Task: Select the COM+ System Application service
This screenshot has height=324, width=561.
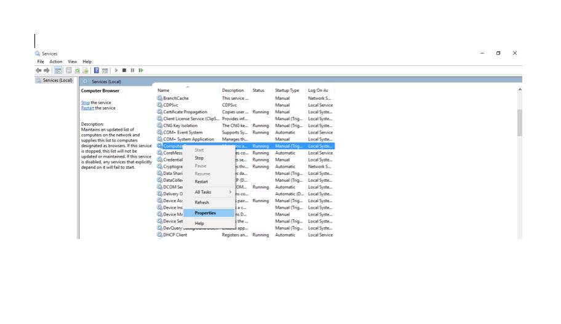Action: point(245,139)
